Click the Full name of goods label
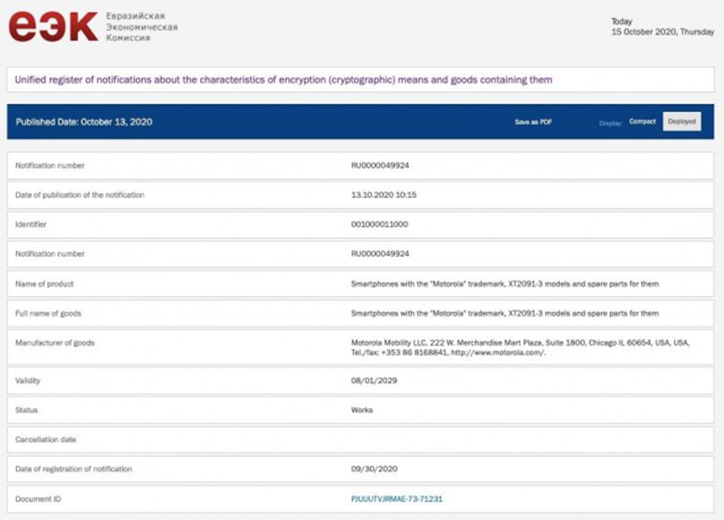The width and height of the screenshot is (724, 520). pyautogui.click(x=50, y=313)
